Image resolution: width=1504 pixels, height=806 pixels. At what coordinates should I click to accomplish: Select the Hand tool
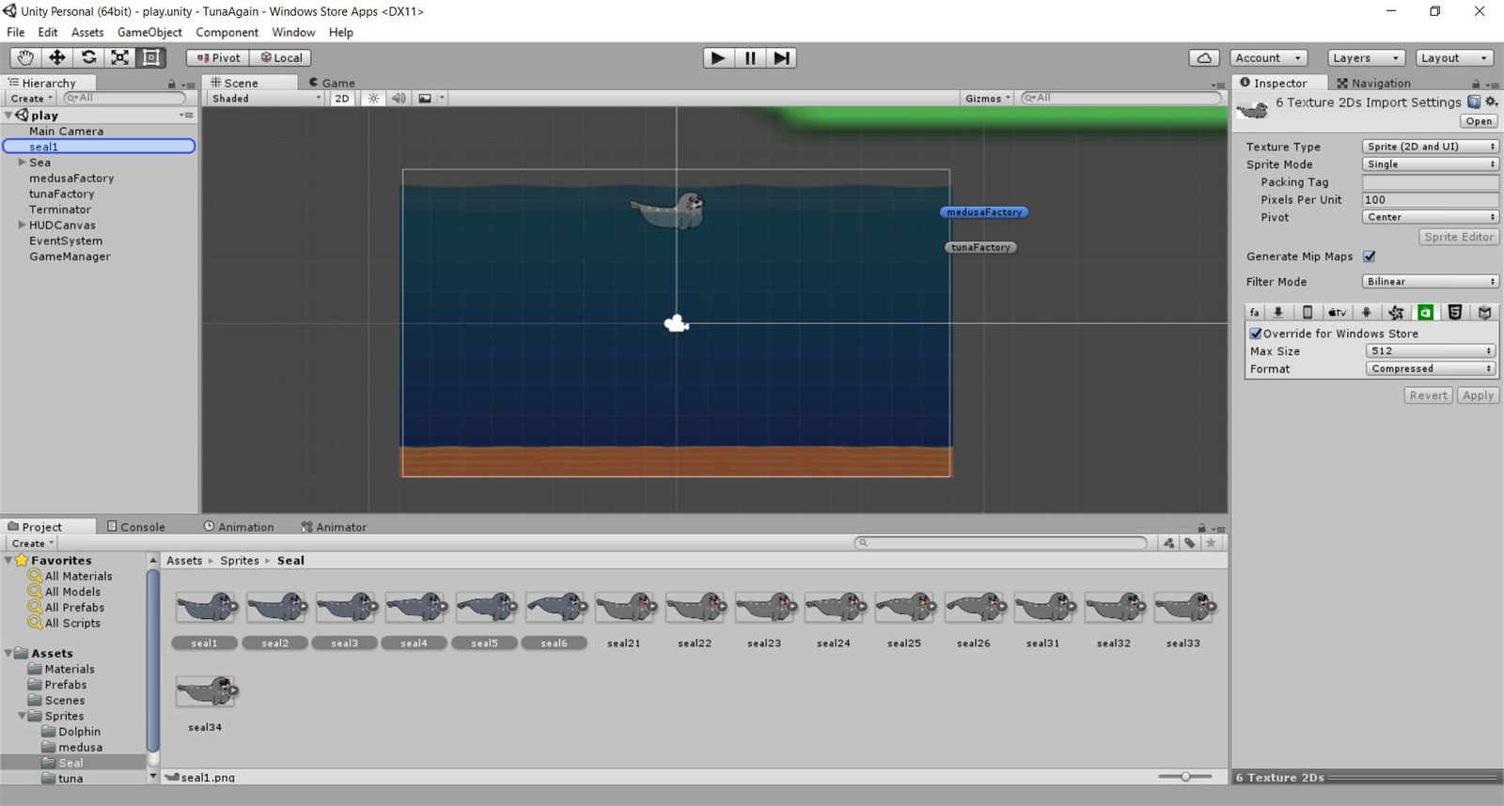25,57
